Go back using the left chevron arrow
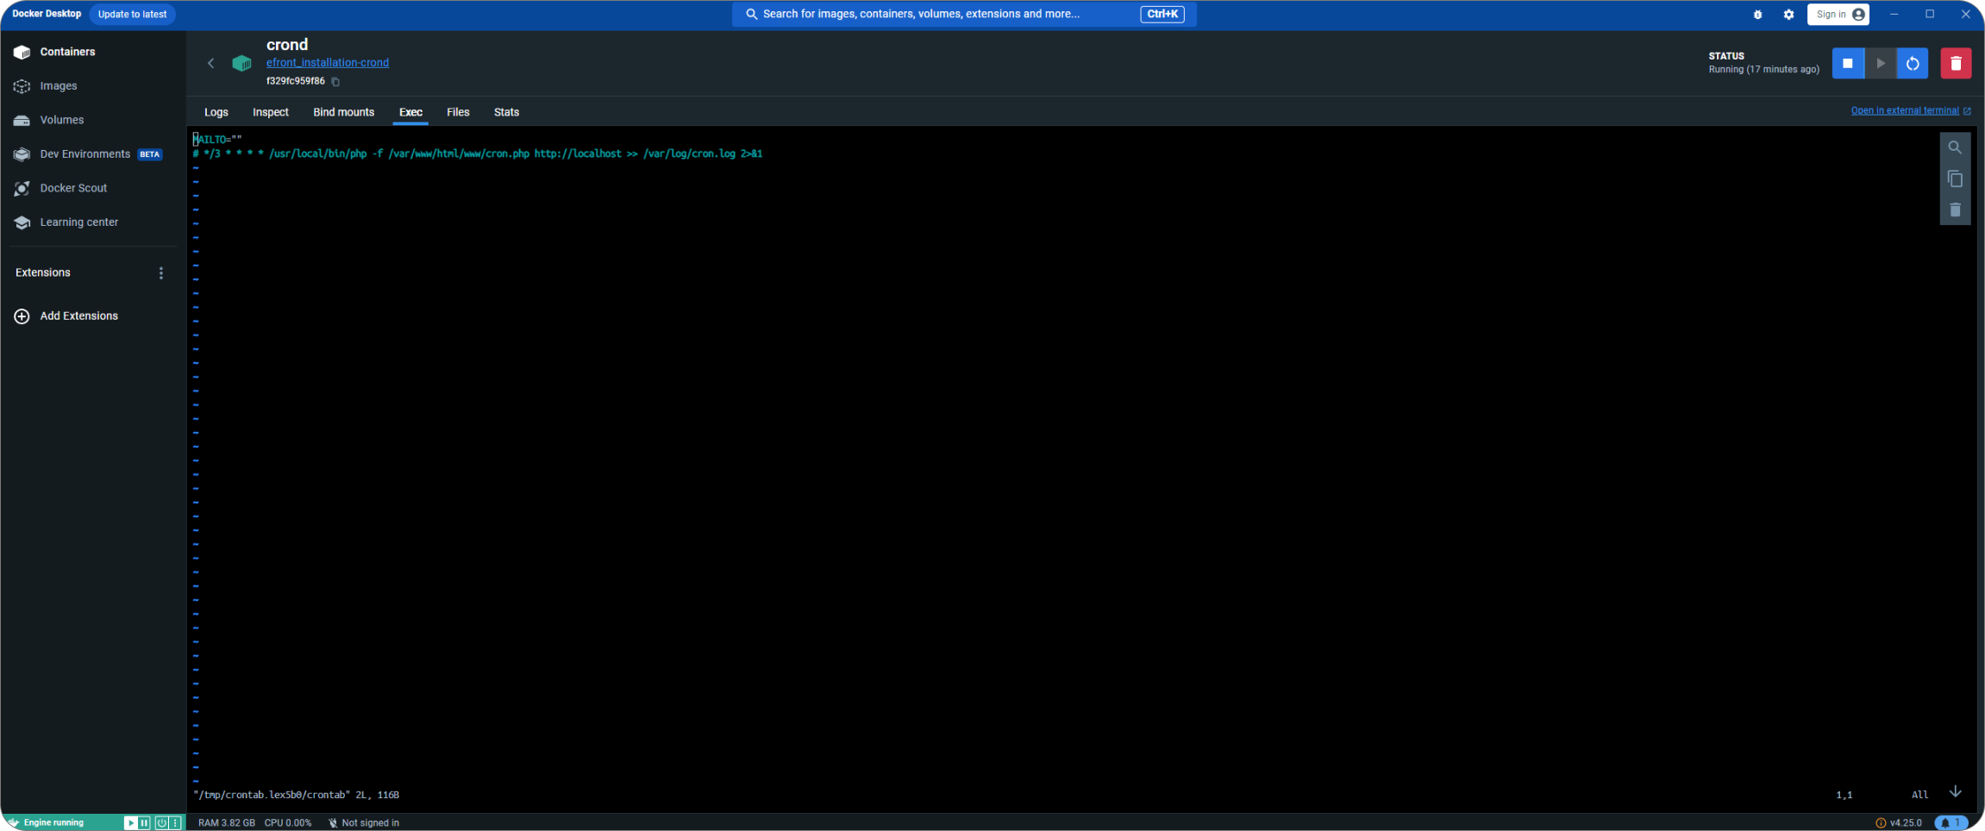Viewport: 1985px width, 831px height. click(x=210, y=63)
